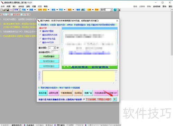This screenshot has width=173, height=126.
Task: Click the Save floppy disk icon
Action: pyautogui.click(x=8, y=10)
